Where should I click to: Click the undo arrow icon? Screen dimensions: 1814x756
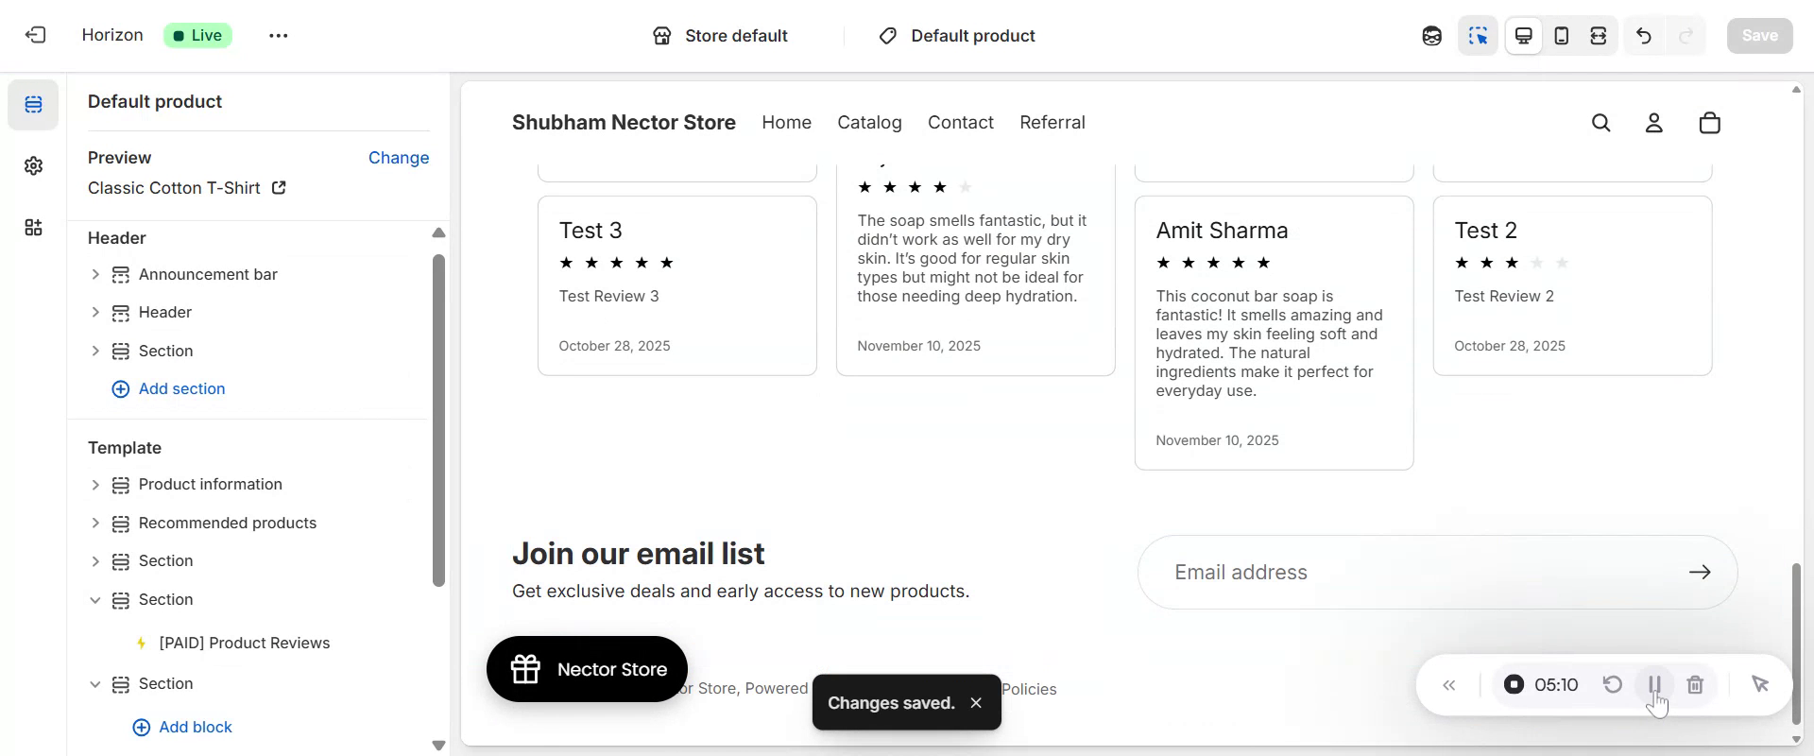pyautogui.click(x=1644, y=36)
